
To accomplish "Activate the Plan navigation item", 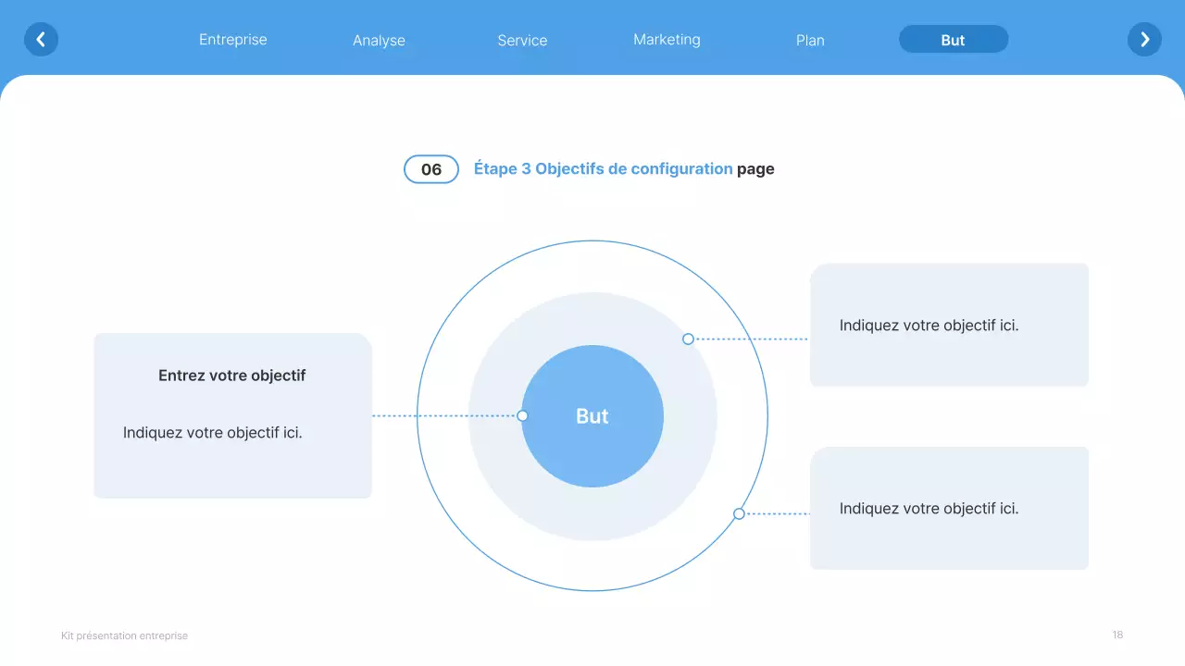I will tap(809, 40).
